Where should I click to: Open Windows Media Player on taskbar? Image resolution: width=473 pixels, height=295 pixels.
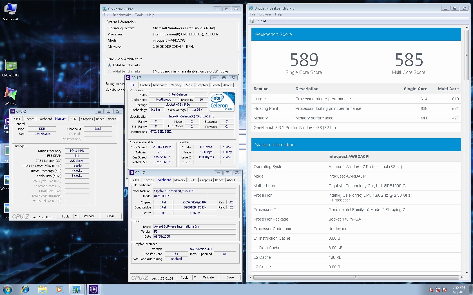(59, 289)
